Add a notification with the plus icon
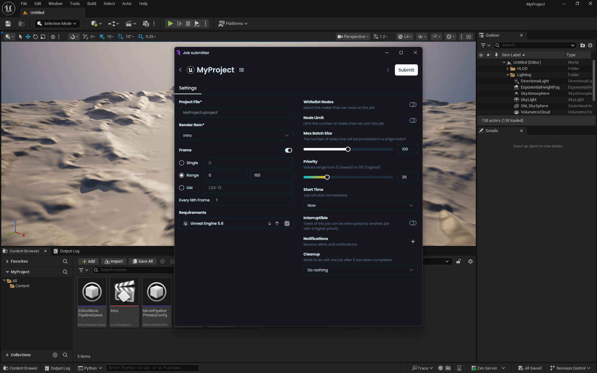The height and width of the screenshot is (373, 597). click(413, 242)
